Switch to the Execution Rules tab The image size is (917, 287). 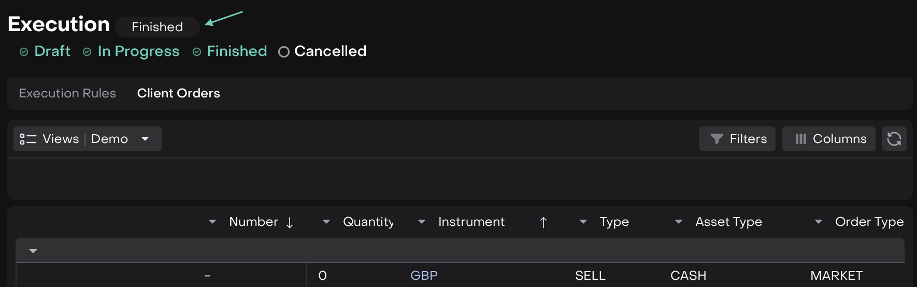(67, 93)
